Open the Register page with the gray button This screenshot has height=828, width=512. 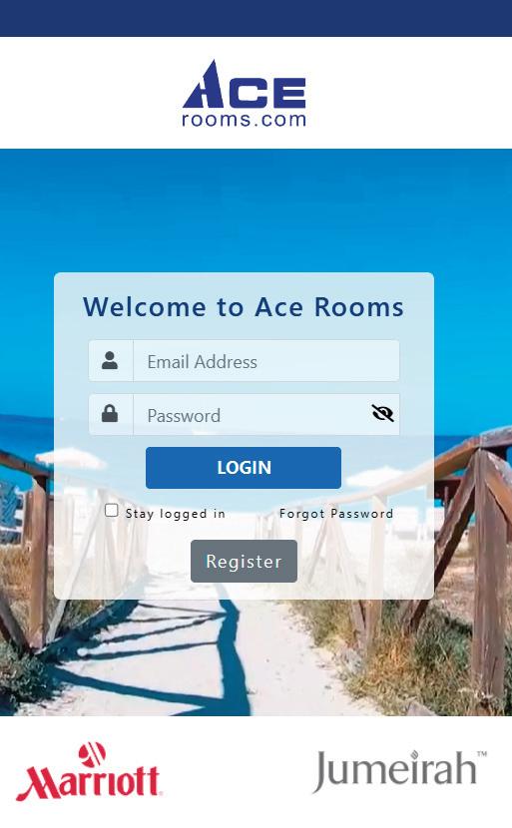click(245, 562)
